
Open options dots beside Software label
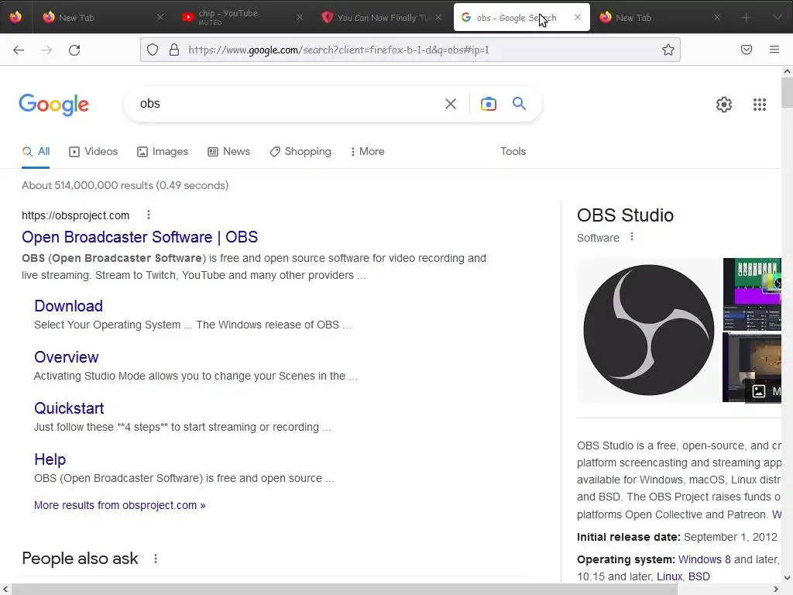[632, 237]
